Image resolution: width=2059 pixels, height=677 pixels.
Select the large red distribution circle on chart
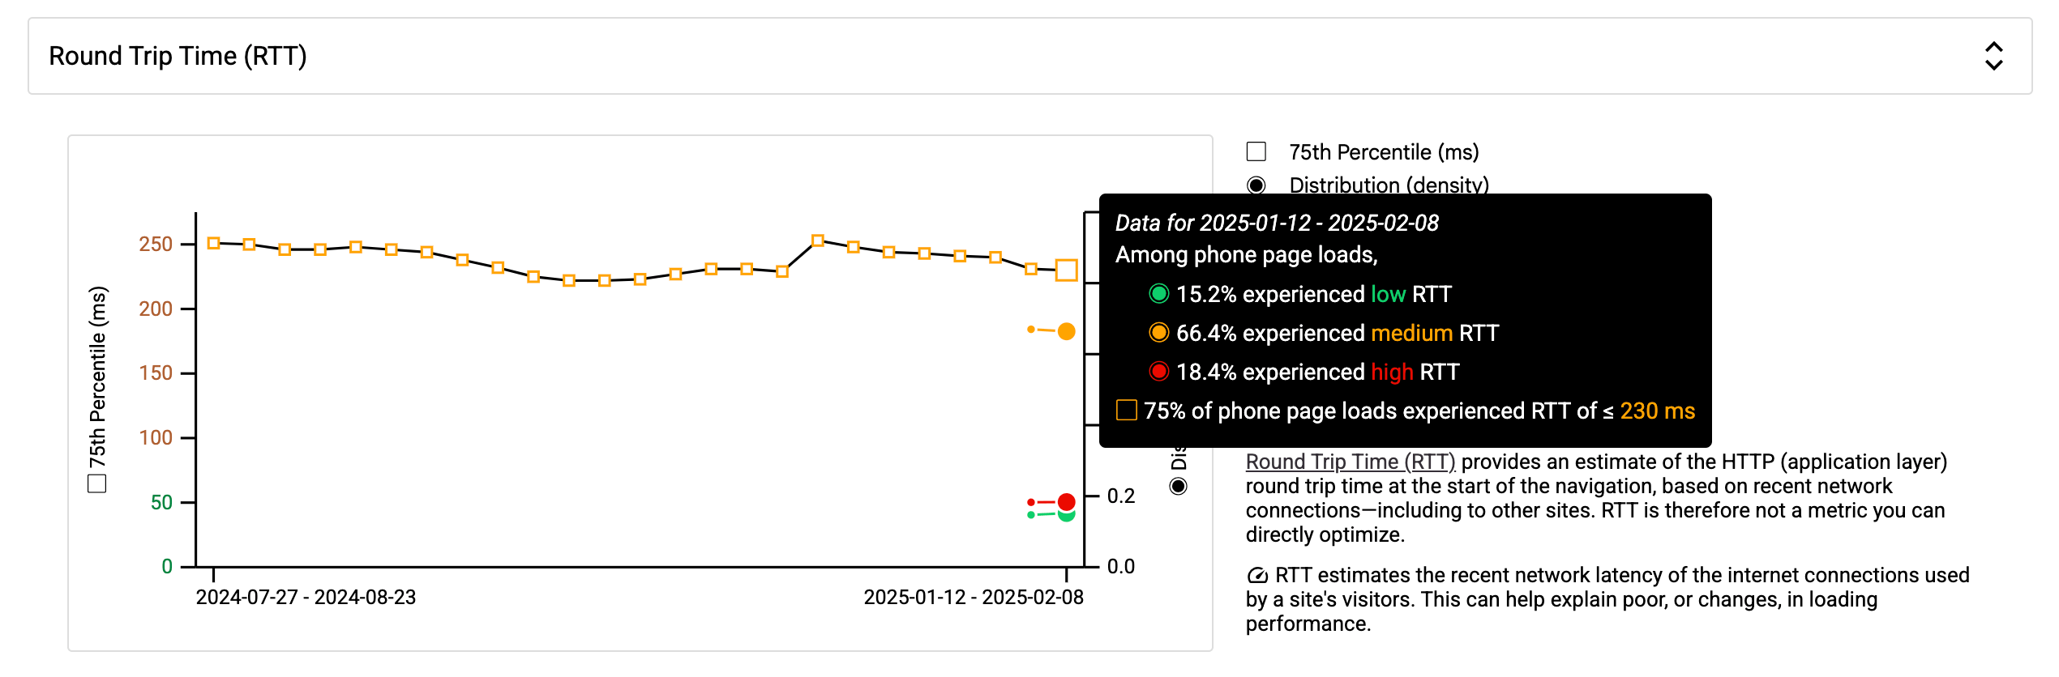click(x=1067, y=500)
